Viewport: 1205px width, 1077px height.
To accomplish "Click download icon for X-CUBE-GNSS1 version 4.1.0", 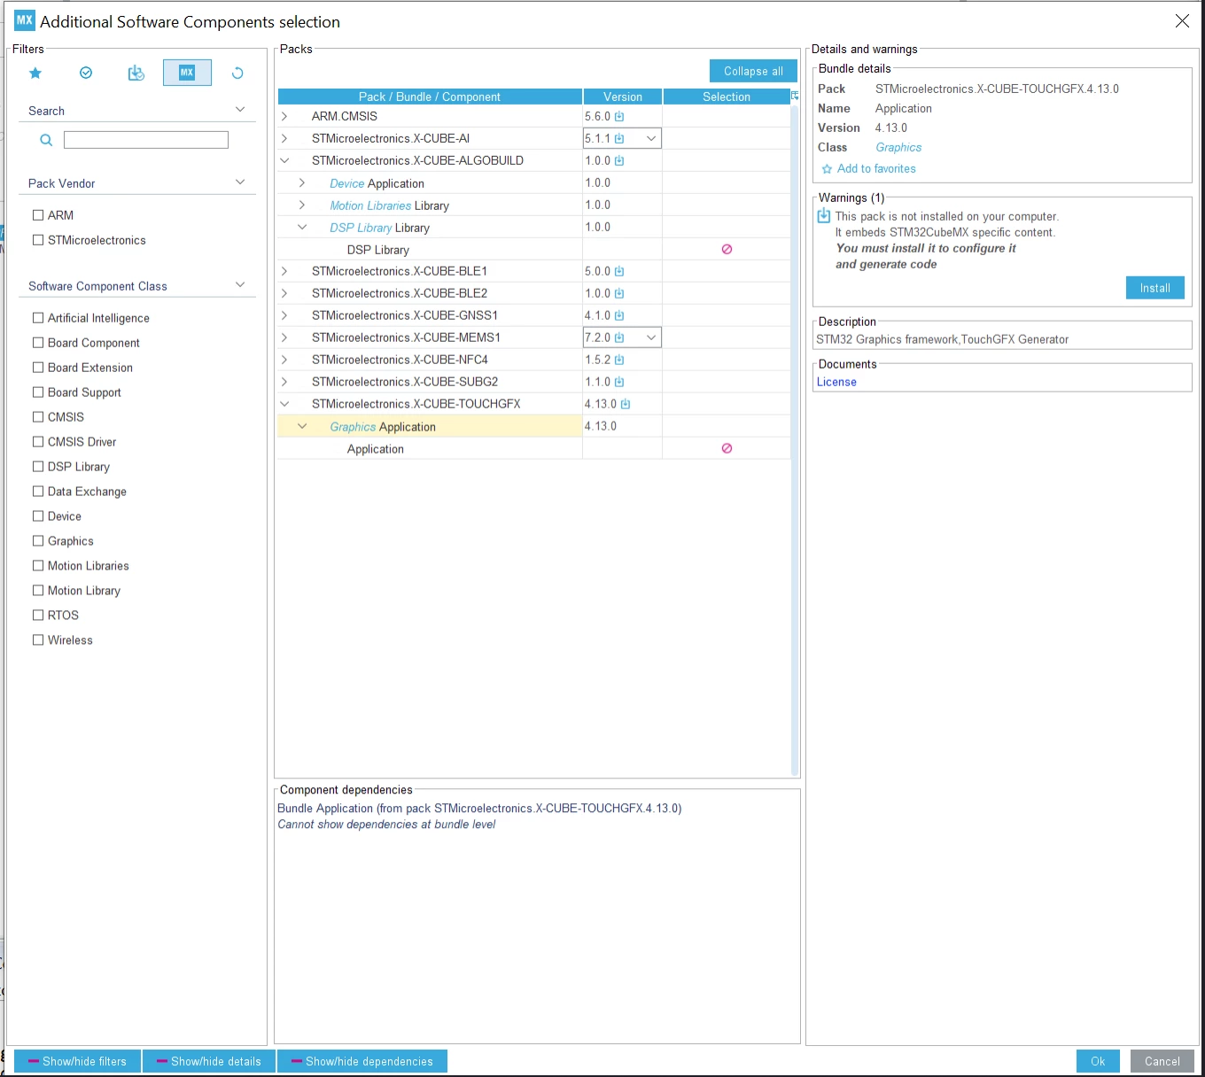I will pyautogui.click(x=619, y=316).
